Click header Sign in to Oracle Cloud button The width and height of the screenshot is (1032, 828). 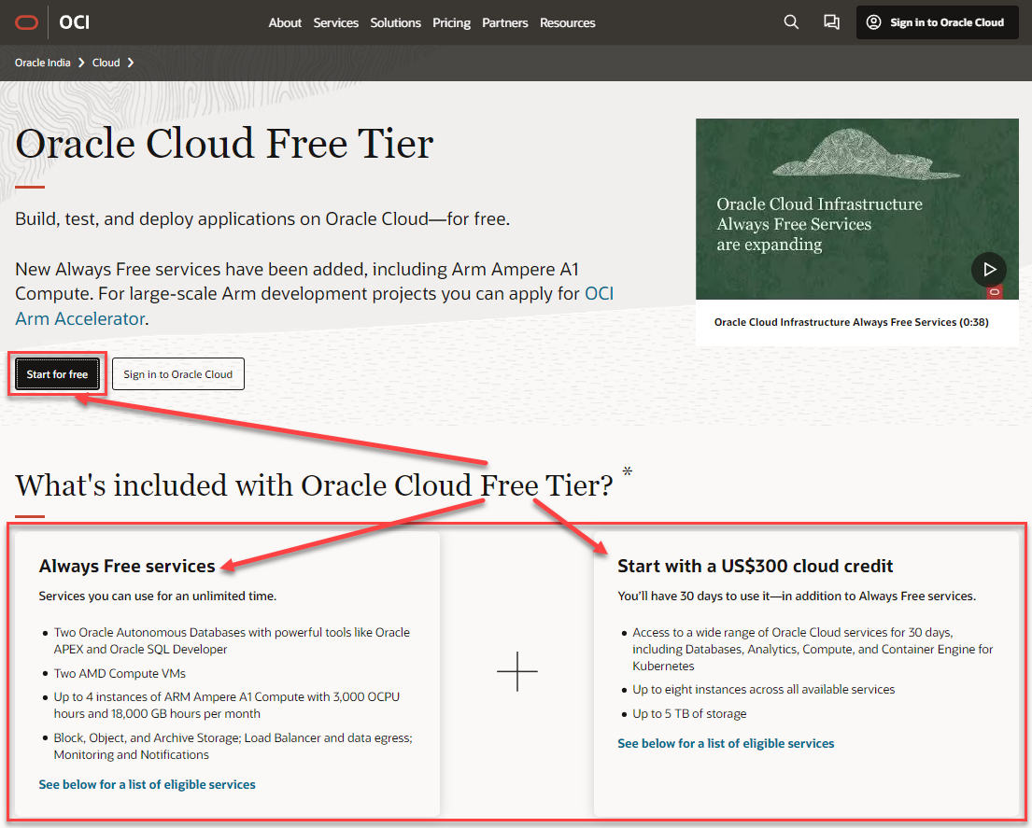[x=938, y=22]
